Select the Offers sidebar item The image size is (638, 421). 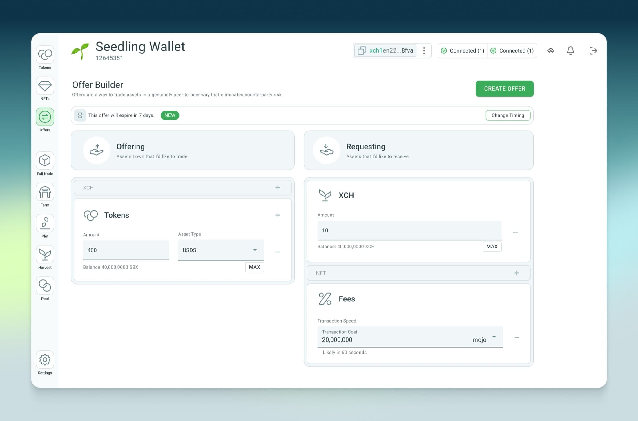tap(45, 117)
